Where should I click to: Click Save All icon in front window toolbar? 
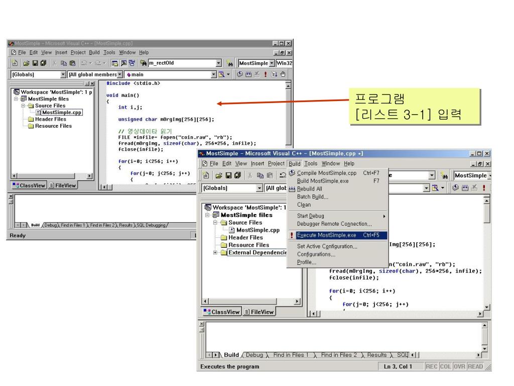click(237, 175)
